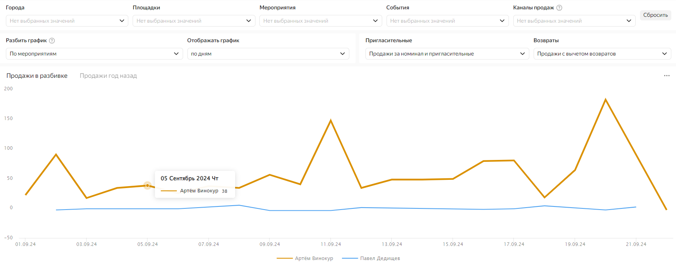The height and width of the screenshot is (269, 676).
Task: Open the Пригласительные sales type dropdown
Action: point(447,54)
